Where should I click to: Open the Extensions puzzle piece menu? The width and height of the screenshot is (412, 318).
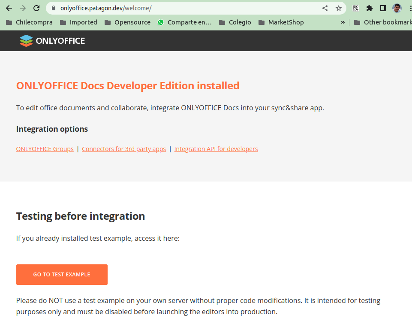click(370, 8)
